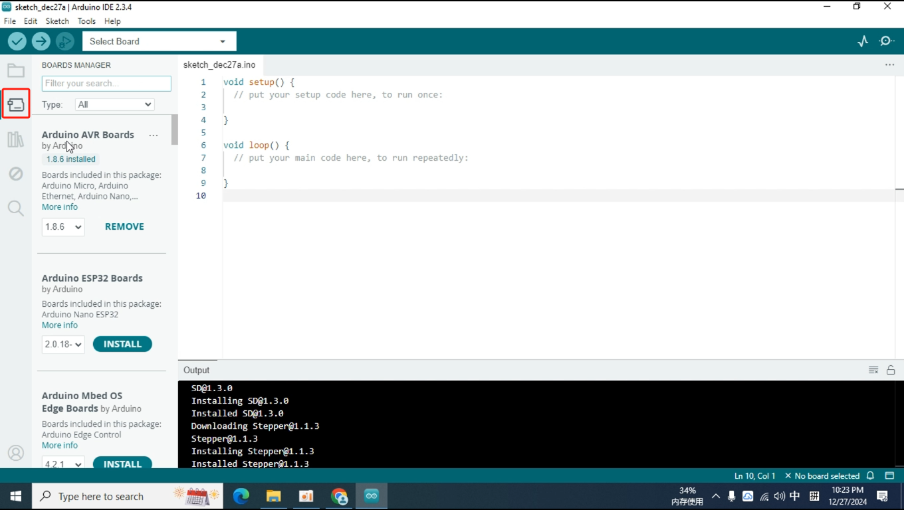Open version 1.8.6 dropdown for AVR Boards

pyautogui.click(x=63, y=226)
